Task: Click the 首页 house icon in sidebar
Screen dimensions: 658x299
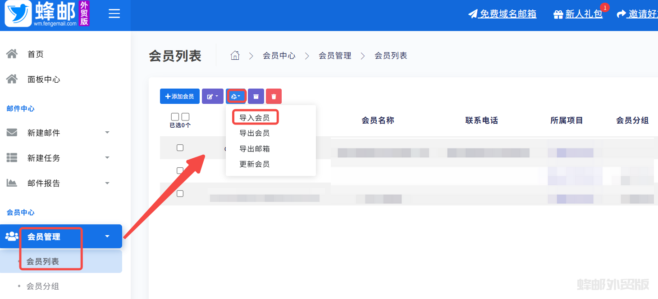Action: (x=12, y=54)
